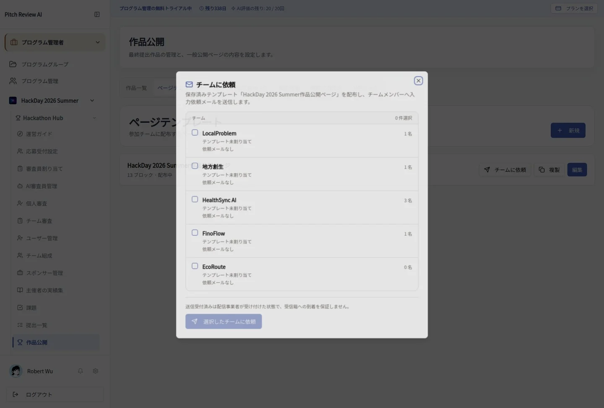Open settings via the gear icon
This screenshot has height=408, width=604.
[95, 371]
